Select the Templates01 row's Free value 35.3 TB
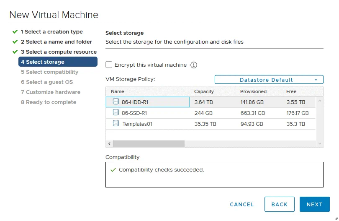This screenshot has width=339, height=221. coord(295,124)
